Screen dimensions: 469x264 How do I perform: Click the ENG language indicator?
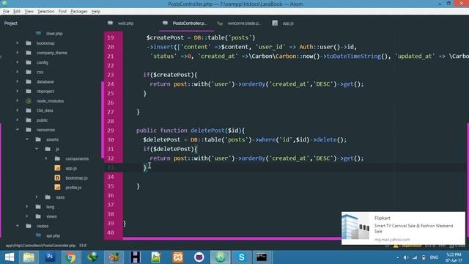point(434,257)
